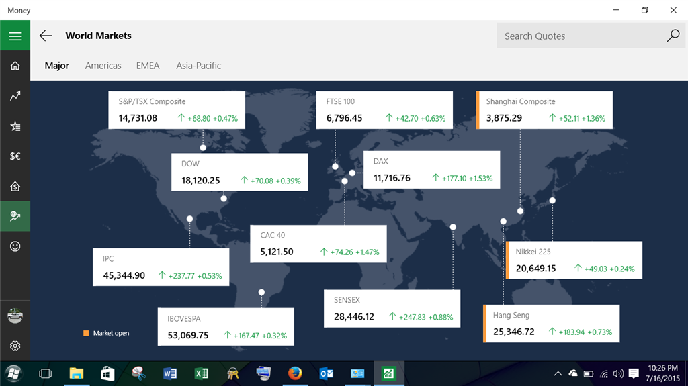Open the DOW index card

click(x=240, y=172)
